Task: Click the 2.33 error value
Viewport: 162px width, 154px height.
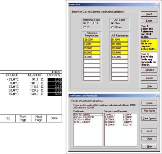Action: (55, 79)
